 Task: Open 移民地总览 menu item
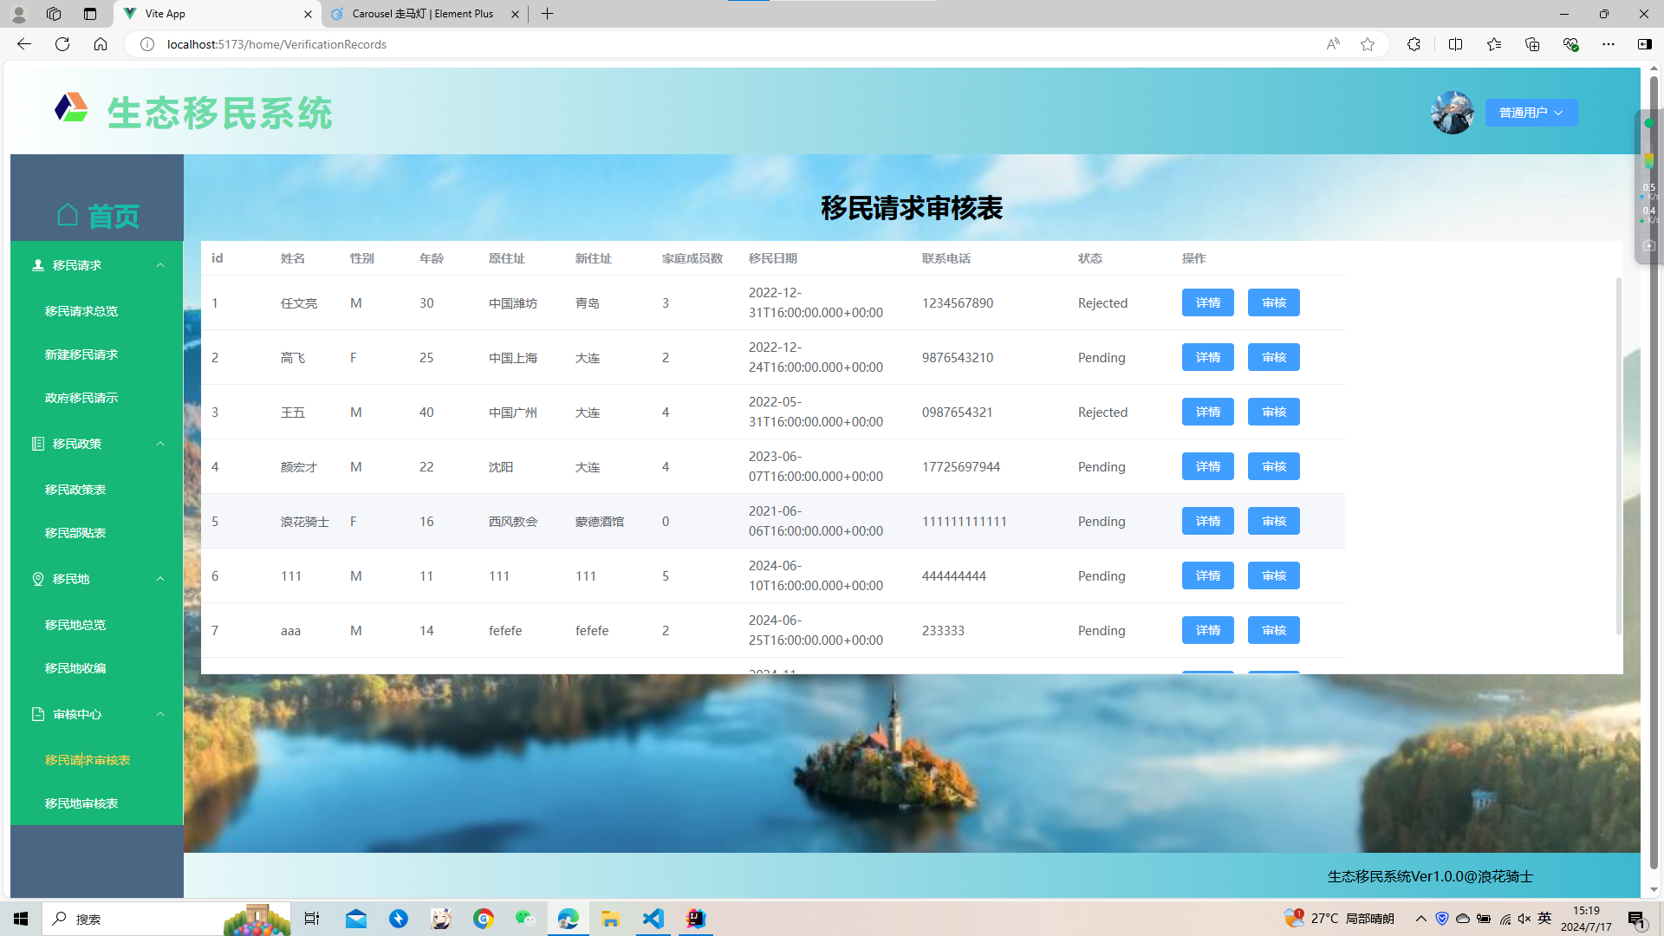(x=97, y=625)
